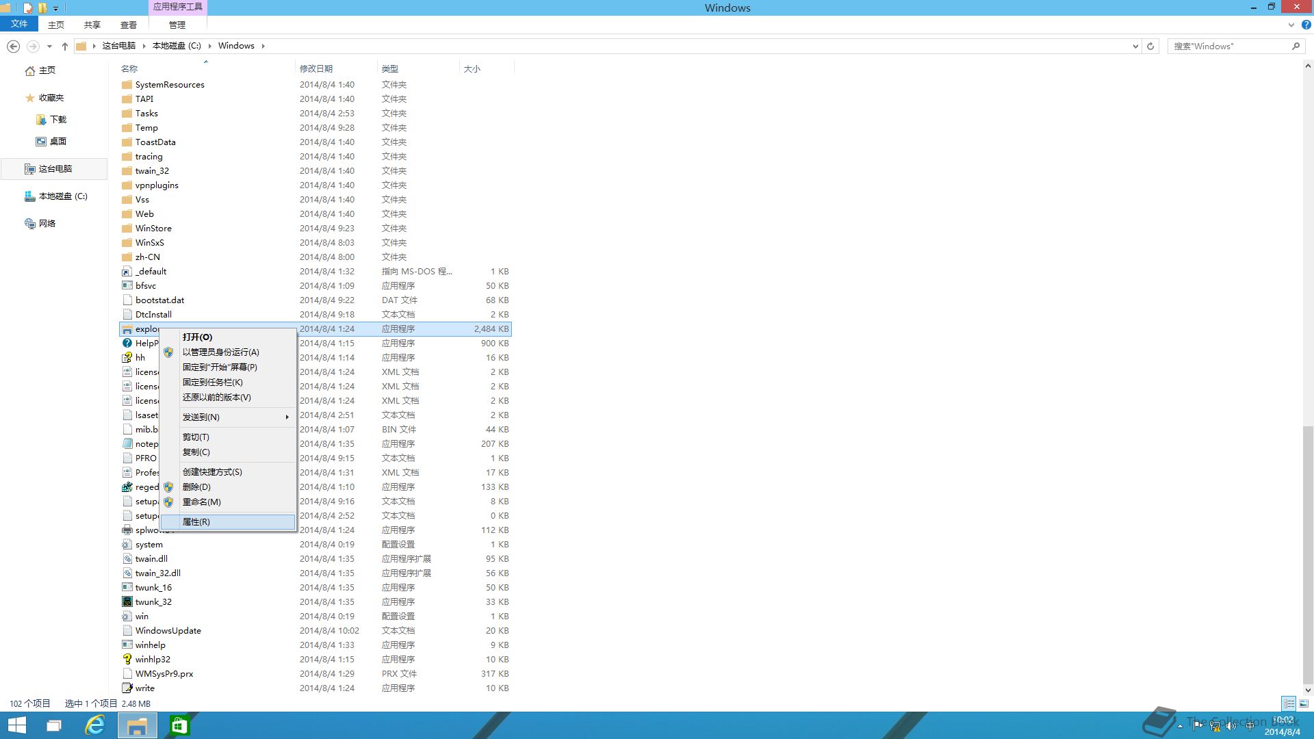The width and height of the screenshot is (1314, 739).
Task: Click File Explorer taskbar icon
Action: tap(138, 725)
